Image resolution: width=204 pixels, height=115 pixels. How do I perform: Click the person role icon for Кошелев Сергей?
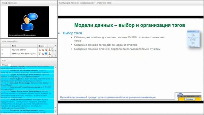(50, 50)
